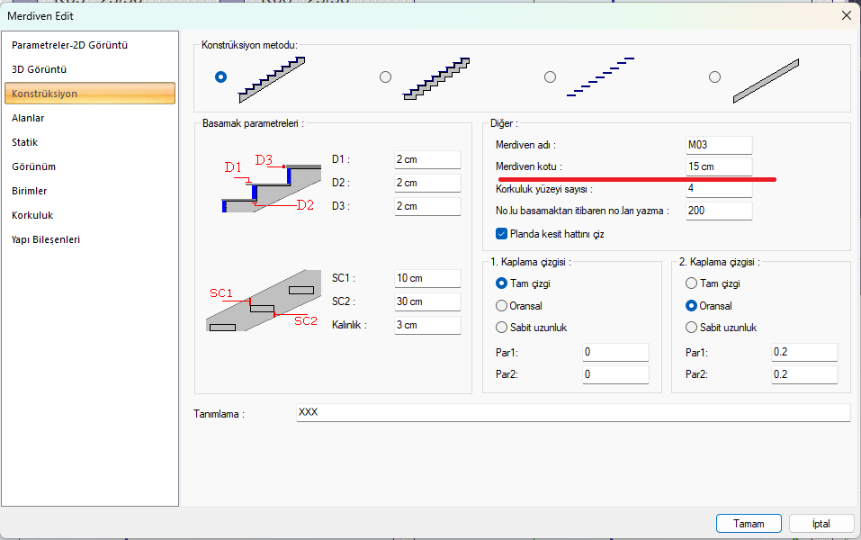Image resolution: width=861 pixels, height=540 pixels.
Task: Close the Merdiven Edit dialog
Action: click(x=847, y=16)
